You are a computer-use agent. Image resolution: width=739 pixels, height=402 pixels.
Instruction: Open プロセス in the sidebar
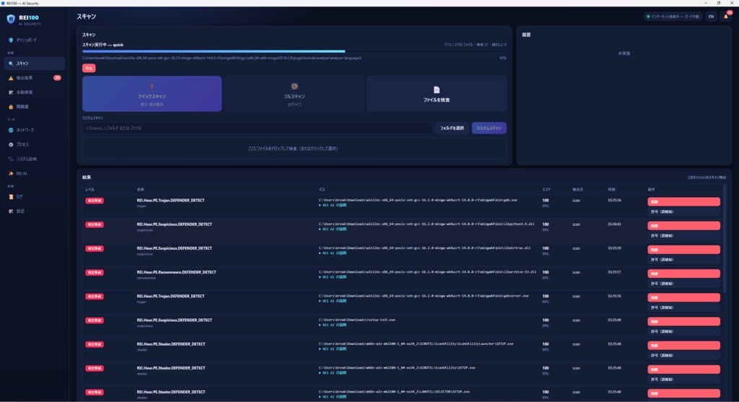(35, 144)
